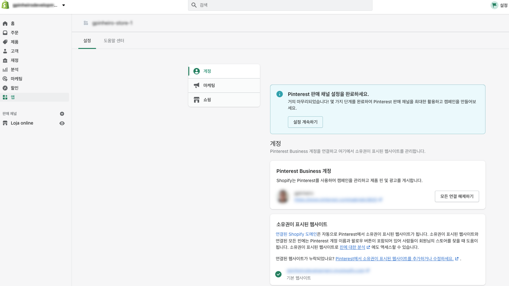509x286 pixels.
Task: Click the megaphone icon in the settings navigation
Action: (x=197, y=85)
